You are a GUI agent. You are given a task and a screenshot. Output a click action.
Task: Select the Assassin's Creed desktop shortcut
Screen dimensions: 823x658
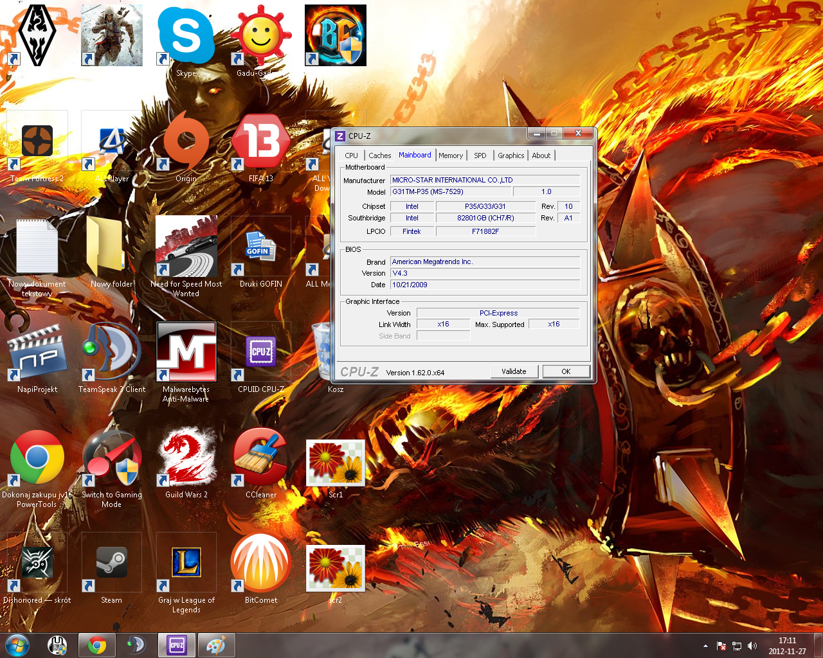click(112, 36)
